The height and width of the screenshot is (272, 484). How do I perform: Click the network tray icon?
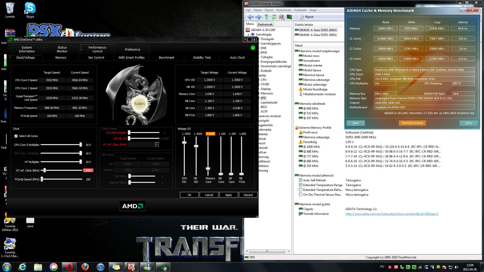450,267
